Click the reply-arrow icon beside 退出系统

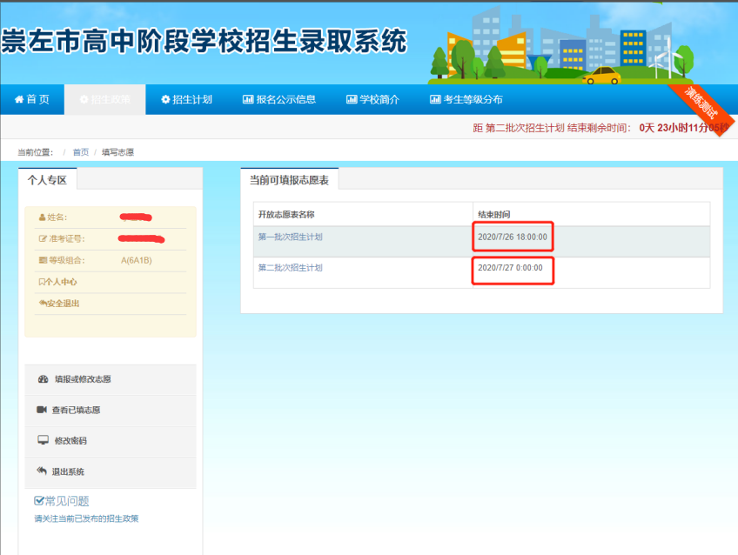pos(42,471)
